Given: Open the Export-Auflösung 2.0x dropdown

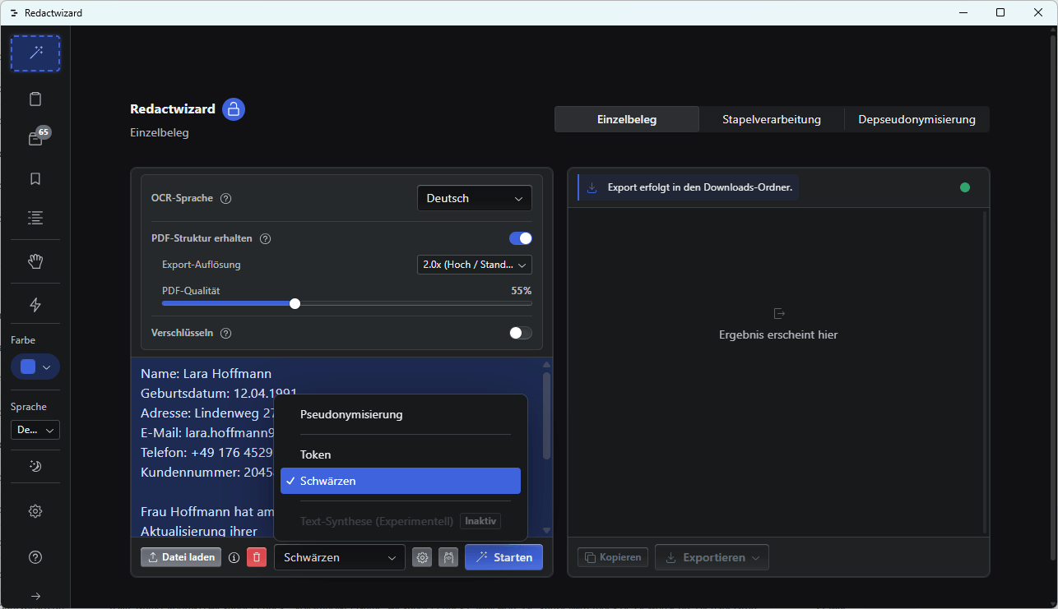Looking at the screenshot, I should [x=475, y=265].
